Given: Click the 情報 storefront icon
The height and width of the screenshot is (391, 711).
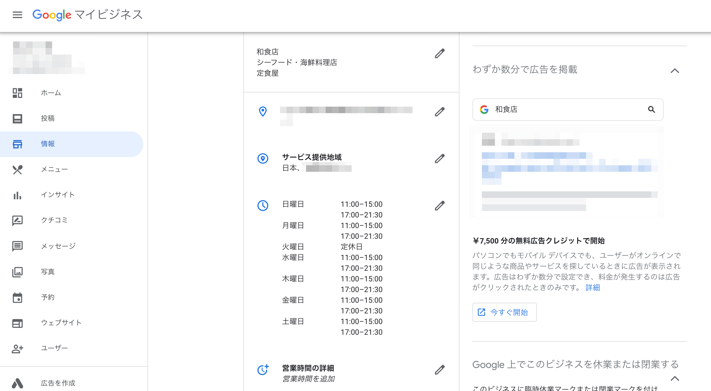Looking at the screenshot, I should [x=17, y=144].
